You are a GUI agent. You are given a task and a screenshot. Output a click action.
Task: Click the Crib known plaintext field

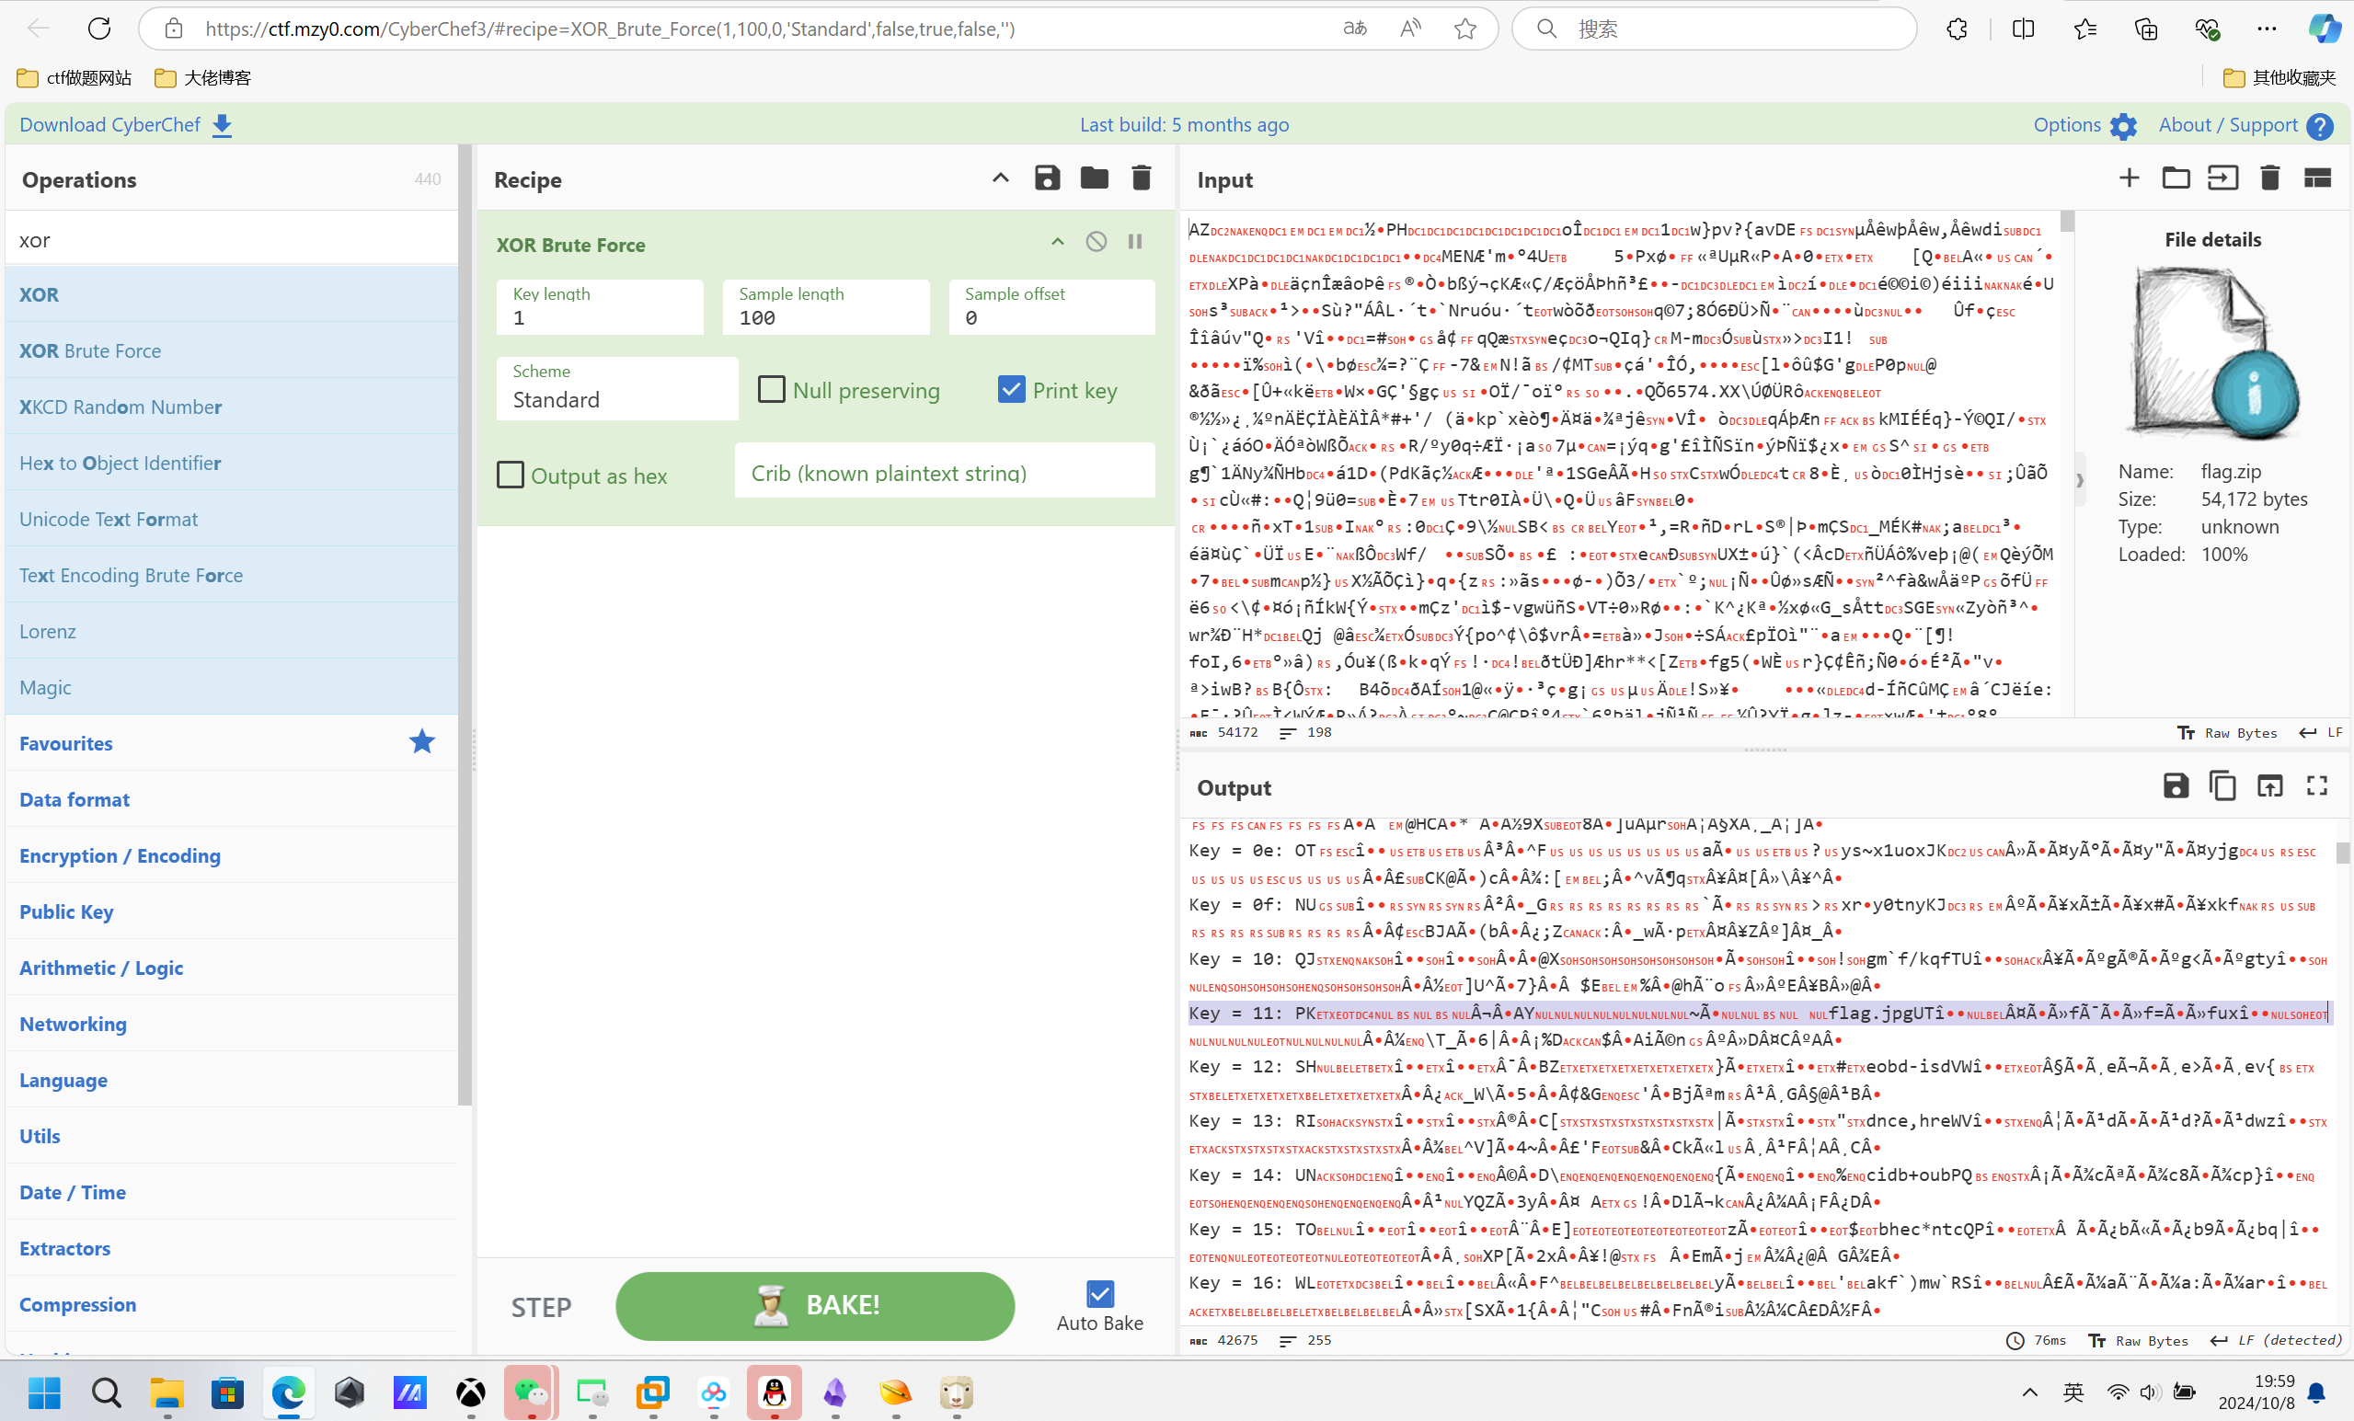point(945,471)
